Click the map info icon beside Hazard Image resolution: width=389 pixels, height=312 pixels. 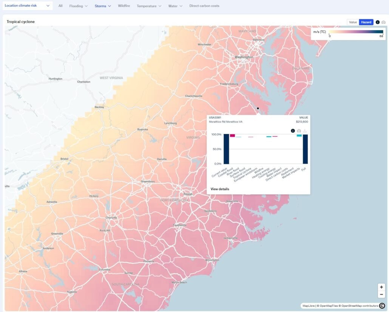click(378, 22)
